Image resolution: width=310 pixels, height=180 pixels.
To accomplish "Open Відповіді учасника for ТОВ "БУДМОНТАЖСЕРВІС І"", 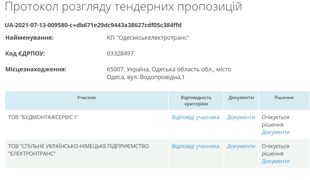I will [195, 117].
